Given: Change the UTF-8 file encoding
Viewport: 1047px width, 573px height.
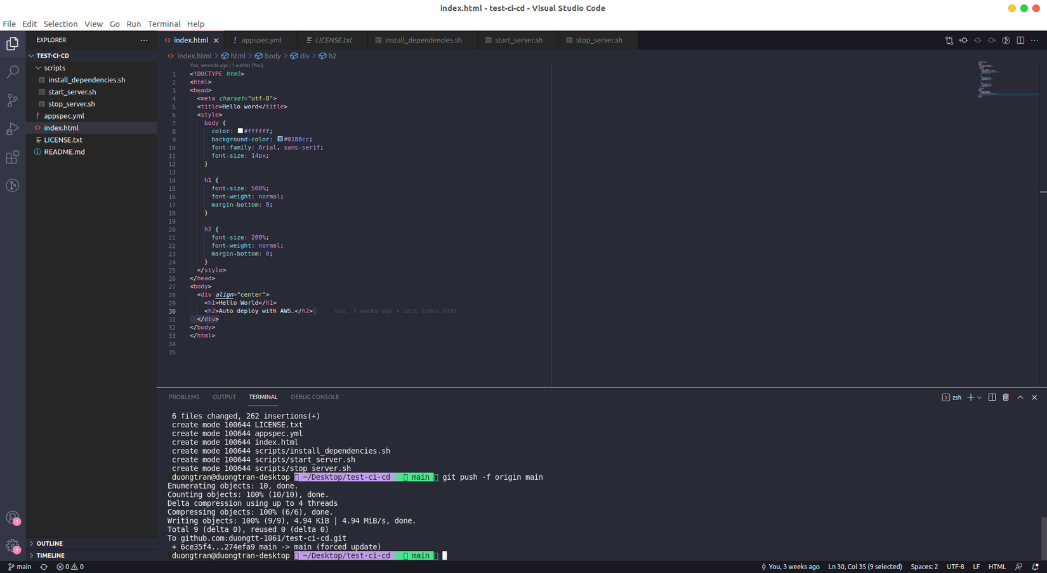Looking at the screenshot, I should tap(956, 567).
